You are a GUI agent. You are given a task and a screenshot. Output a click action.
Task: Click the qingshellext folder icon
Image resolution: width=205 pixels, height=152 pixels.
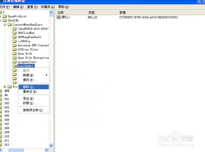tap(14, 62)
